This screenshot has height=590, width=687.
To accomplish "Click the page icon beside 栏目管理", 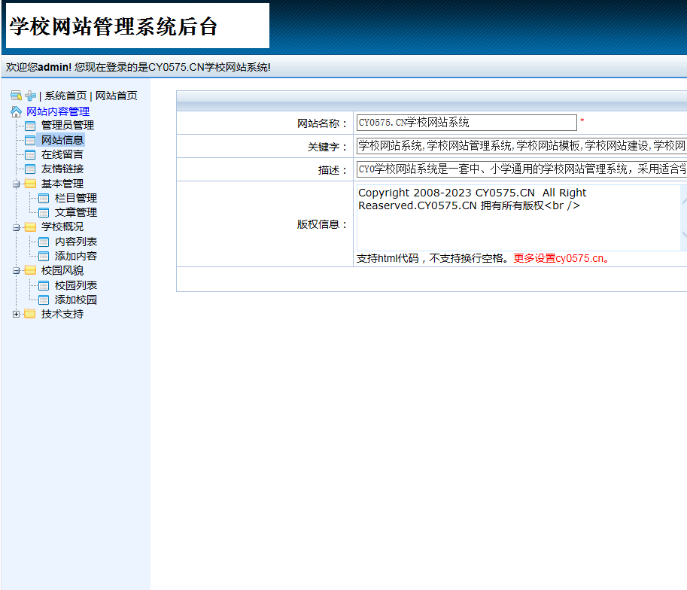I will point(44,199).
